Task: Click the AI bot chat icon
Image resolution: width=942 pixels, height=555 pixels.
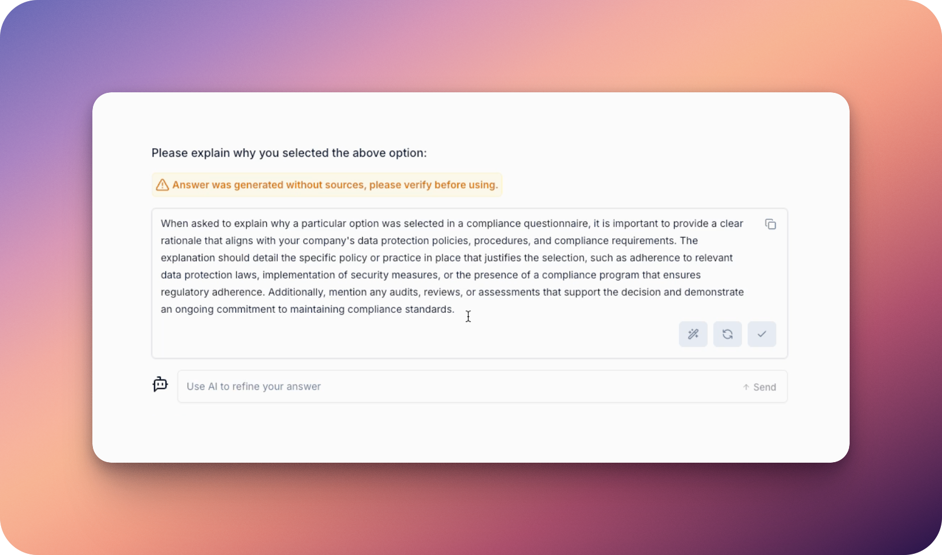Action: click(160, 385)
